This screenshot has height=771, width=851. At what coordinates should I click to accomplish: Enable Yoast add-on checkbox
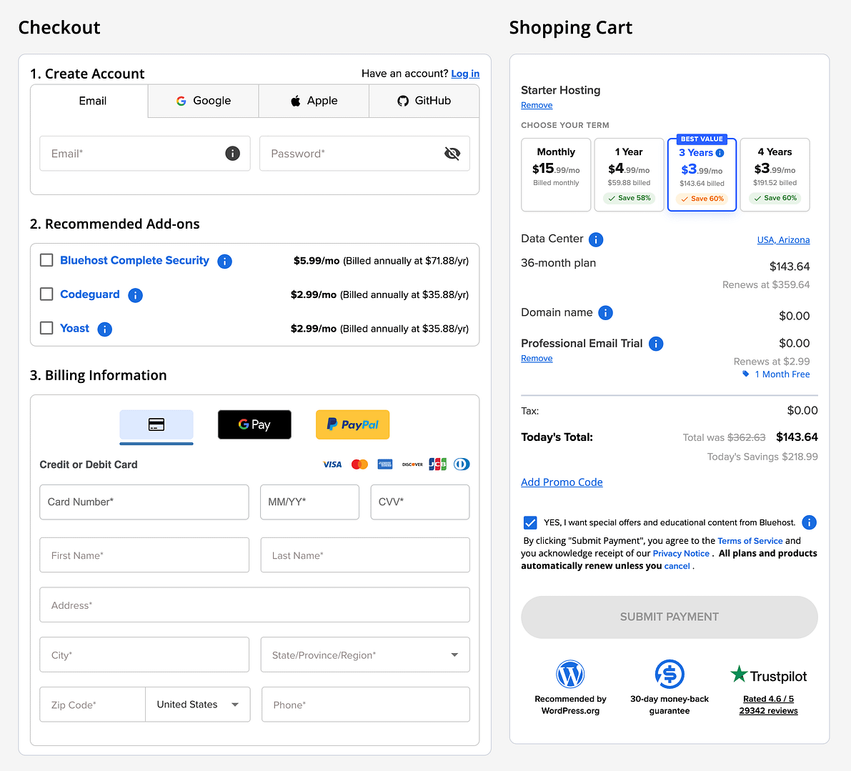pos(46,328)
